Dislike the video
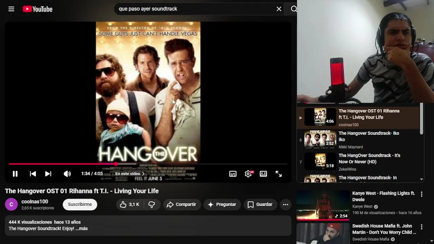434x244 pixels. [x=152, y=204]
